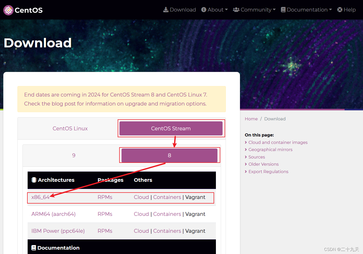This screenshot has height=254, width=363.
Task: Open Cloud link in ARM64 row
Action: coord(141,214)
